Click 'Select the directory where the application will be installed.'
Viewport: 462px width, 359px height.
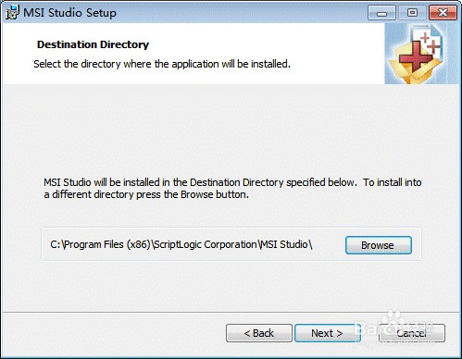(162, 64)
